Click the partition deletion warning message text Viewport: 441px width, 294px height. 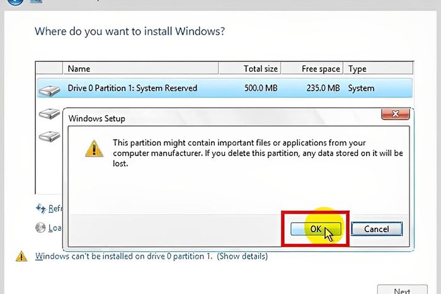click(x=258, y=153)
